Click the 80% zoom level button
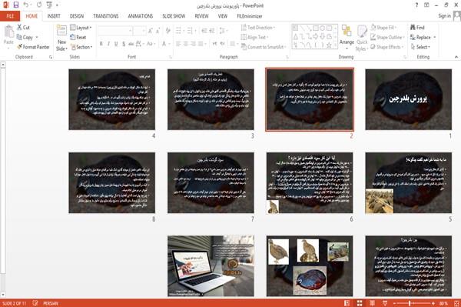Screen dimensions: 461x307 coord(443,303)
